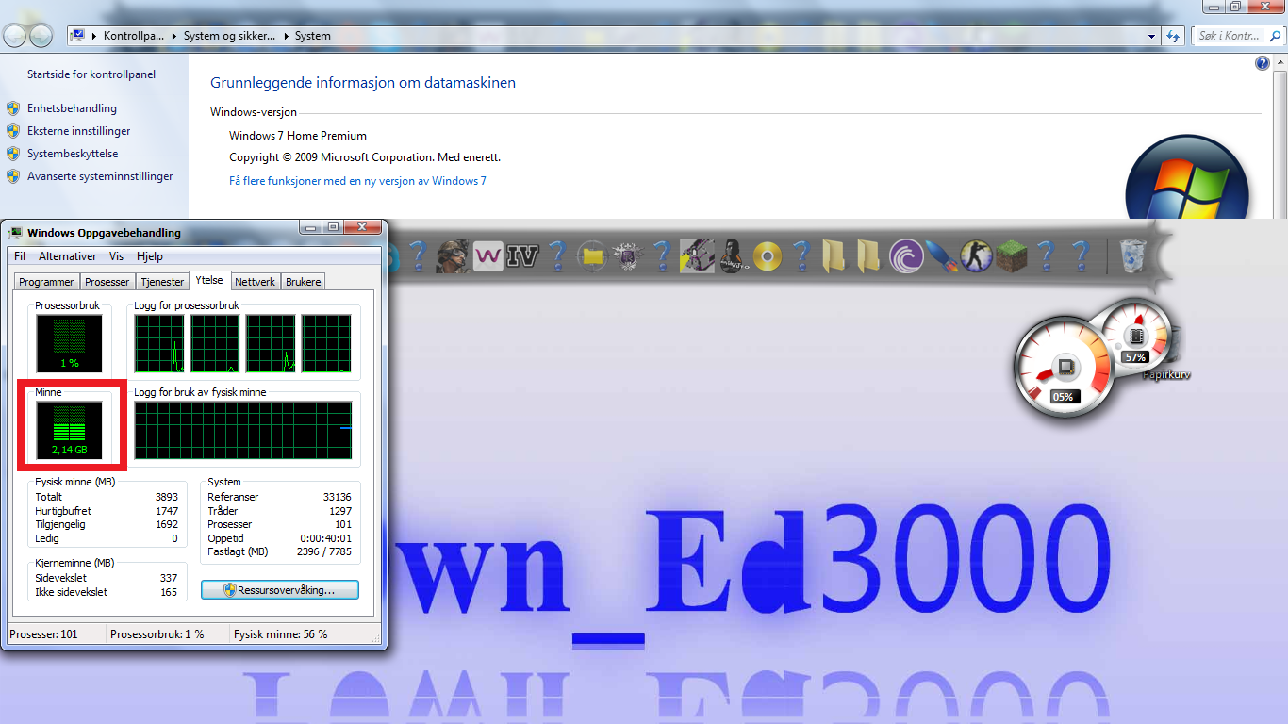
Task: Open the purple and yellow artwork dock icon
Action: tap(697, 255)
